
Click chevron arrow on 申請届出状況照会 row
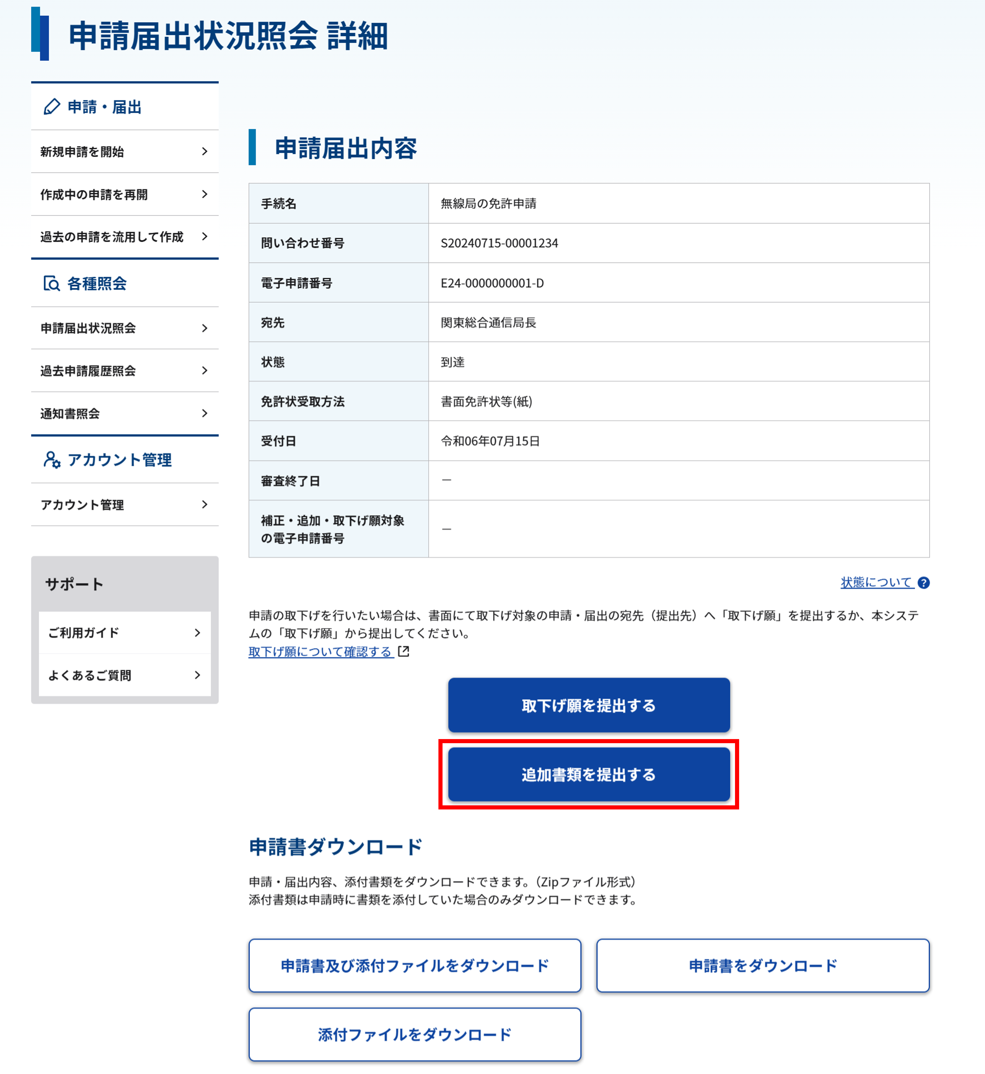pyautogui.click(x=205, y=328)
